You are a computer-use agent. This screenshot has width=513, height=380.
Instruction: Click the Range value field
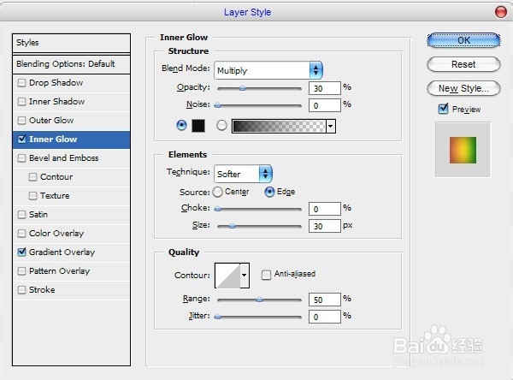click(325, 300)
